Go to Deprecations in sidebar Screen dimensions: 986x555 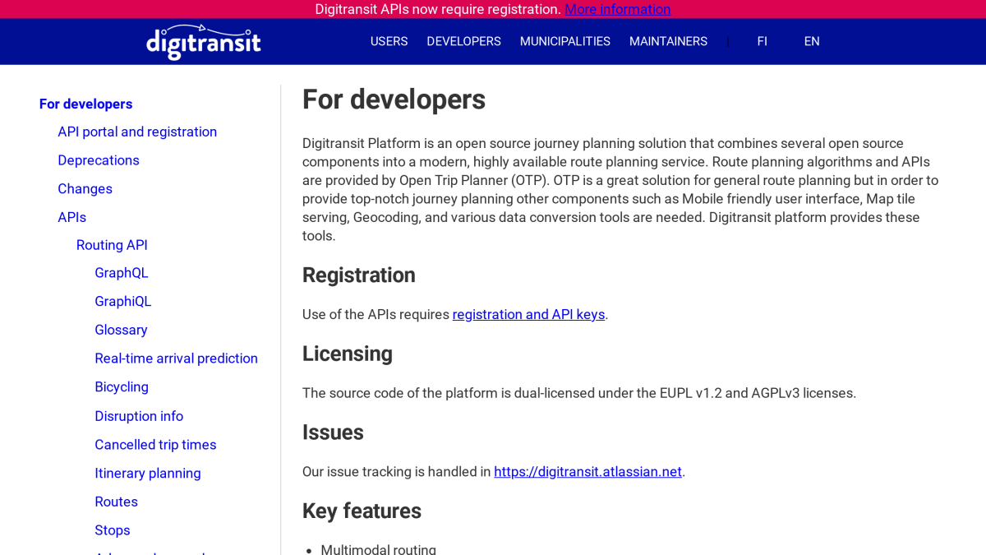(99, 160)
